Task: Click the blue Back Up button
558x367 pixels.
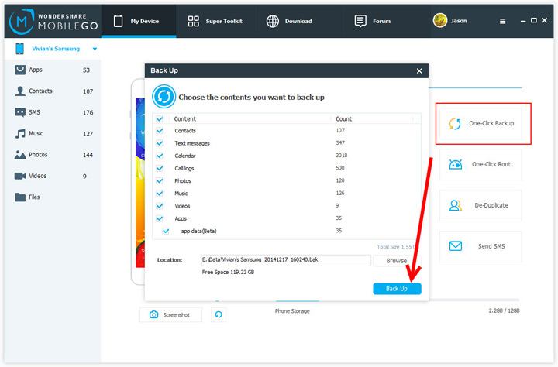Action: coord(397,289)
